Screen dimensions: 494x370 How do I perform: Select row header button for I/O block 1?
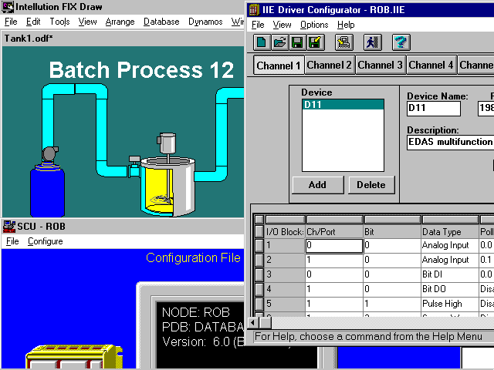click(x=259, y=245)
